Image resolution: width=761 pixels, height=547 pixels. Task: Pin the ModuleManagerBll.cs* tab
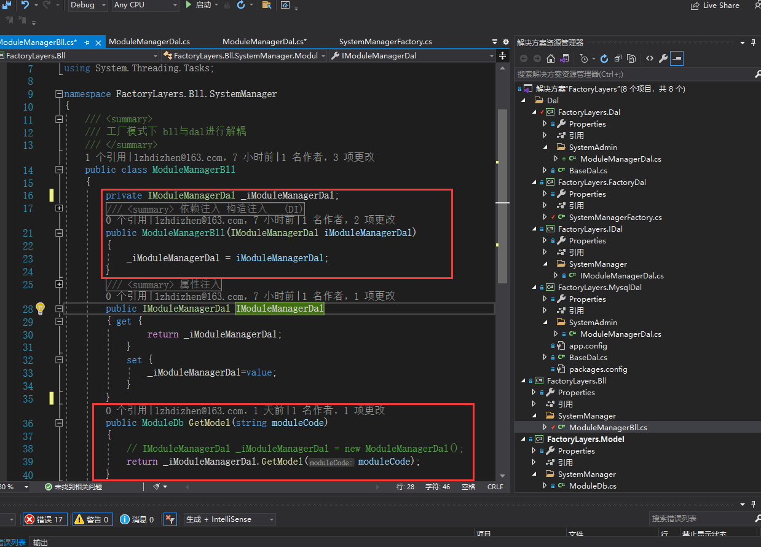(87, 42)
